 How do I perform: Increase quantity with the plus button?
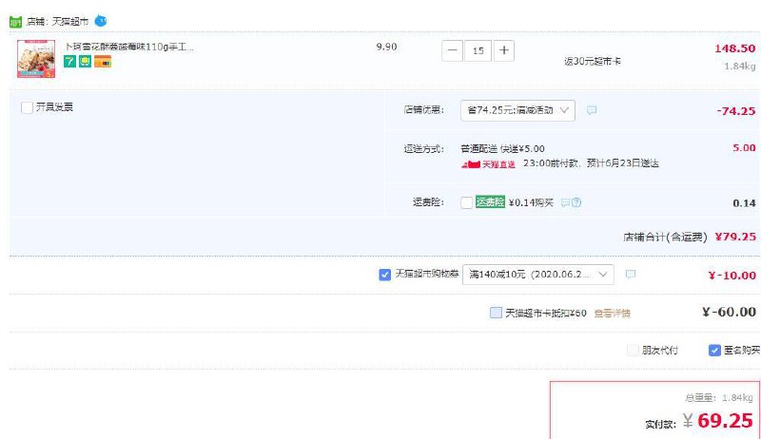[504, 50]
